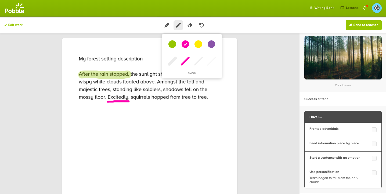Tick the Feed information piece by piece box
Screen dimensions: 386x194
(x=374, y=144)
